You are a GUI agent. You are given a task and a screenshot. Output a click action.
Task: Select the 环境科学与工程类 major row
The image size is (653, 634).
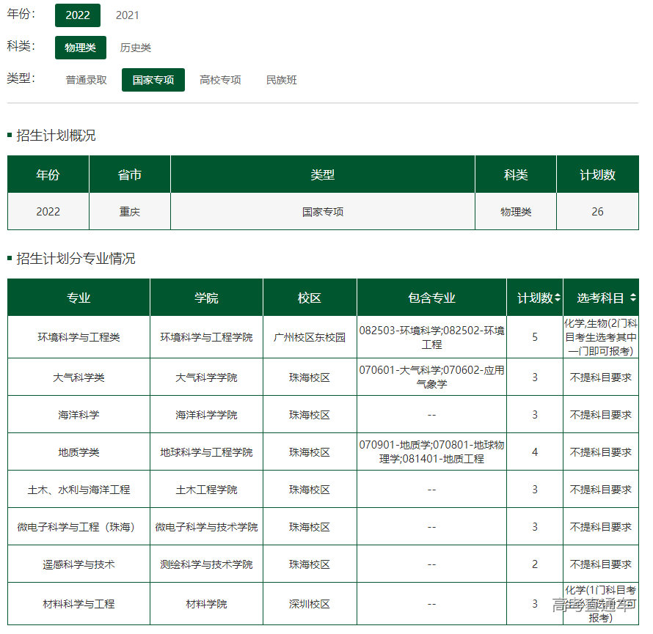[x=79, y=337]
